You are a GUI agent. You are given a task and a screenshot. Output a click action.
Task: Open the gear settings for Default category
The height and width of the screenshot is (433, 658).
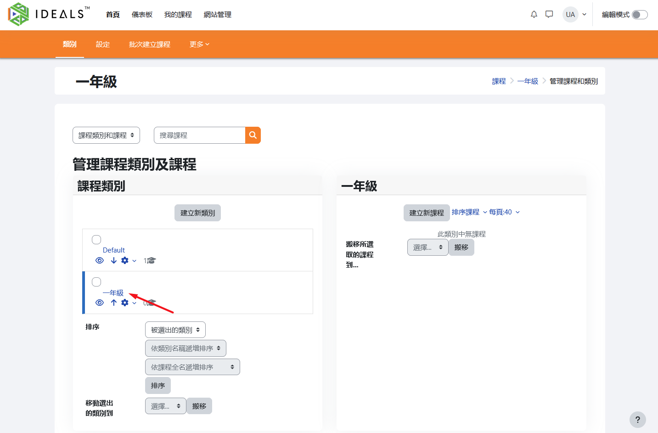(125, 260)
